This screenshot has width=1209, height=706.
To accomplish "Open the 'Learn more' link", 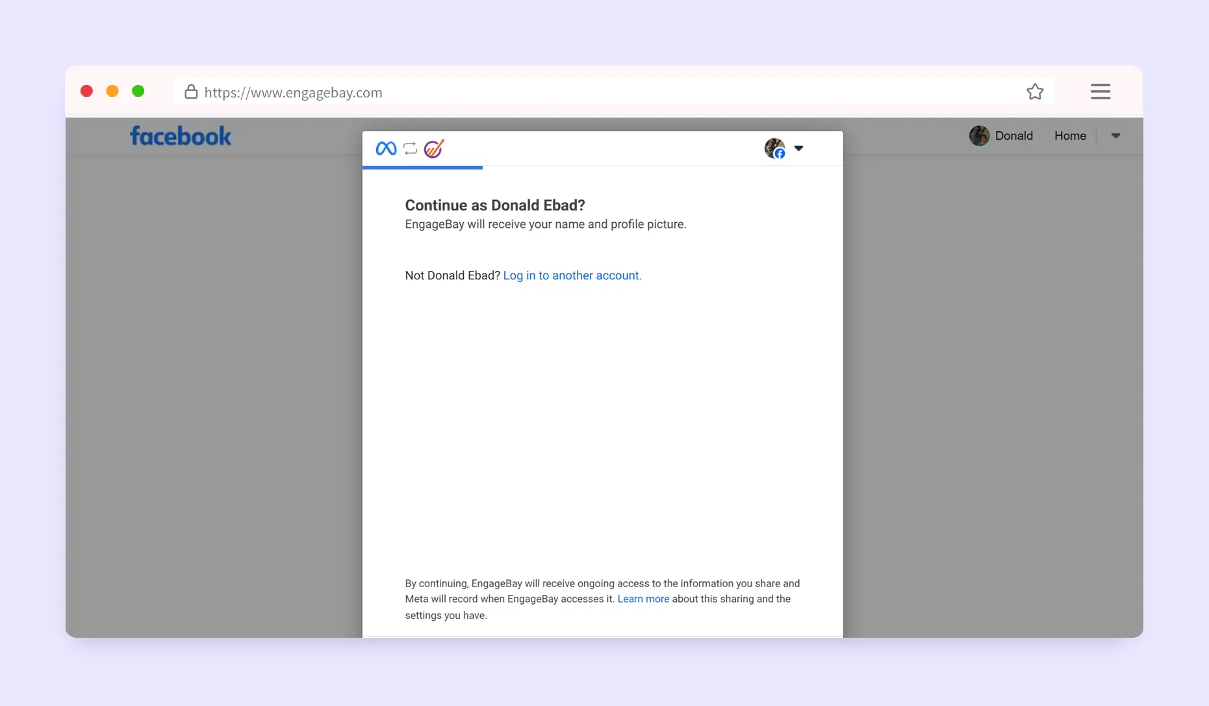I will 643,599.
